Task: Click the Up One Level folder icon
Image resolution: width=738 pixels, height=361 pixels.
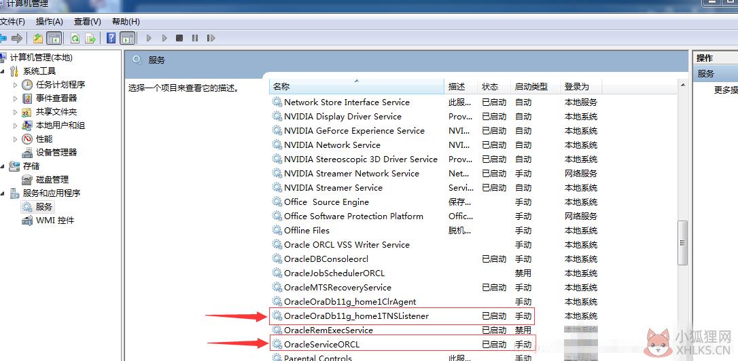Action: point(38,38)
